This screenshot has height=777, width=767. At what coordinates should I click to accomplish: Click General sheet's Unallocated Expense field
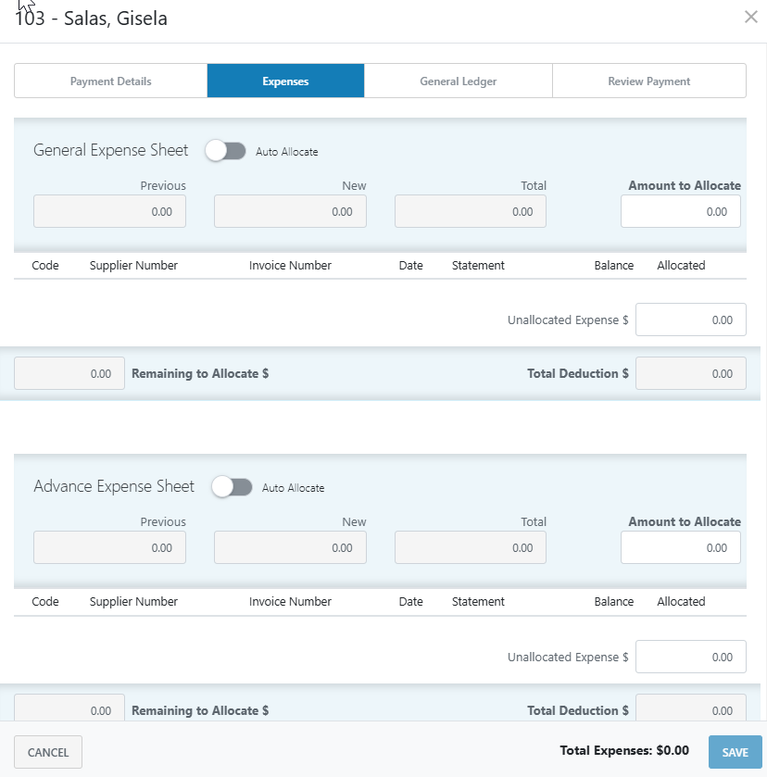click(690, 320)
